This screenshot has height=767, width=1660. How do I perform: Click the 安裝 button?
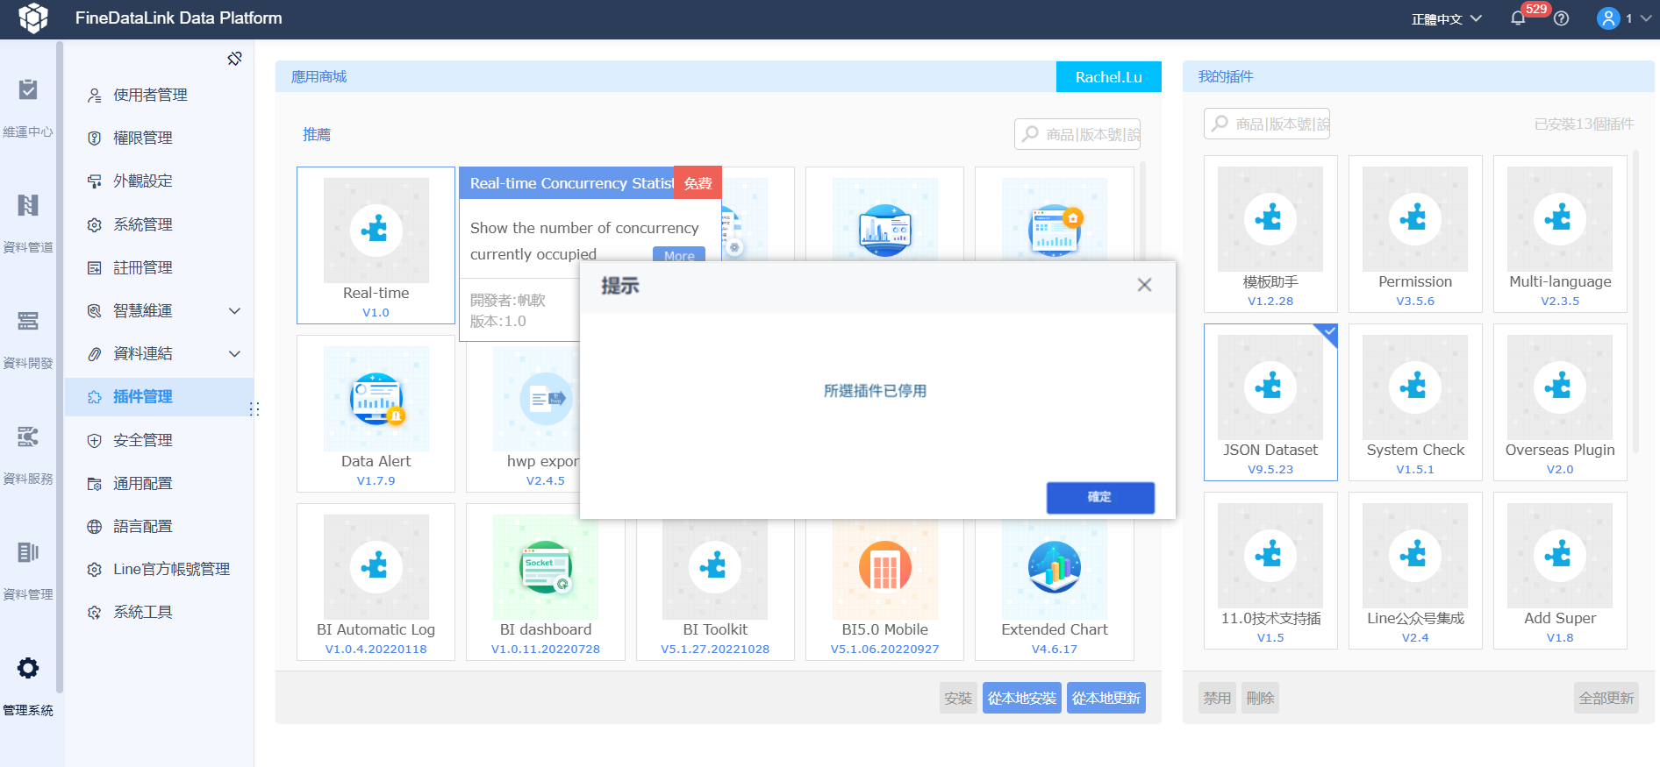click(958, 698)
